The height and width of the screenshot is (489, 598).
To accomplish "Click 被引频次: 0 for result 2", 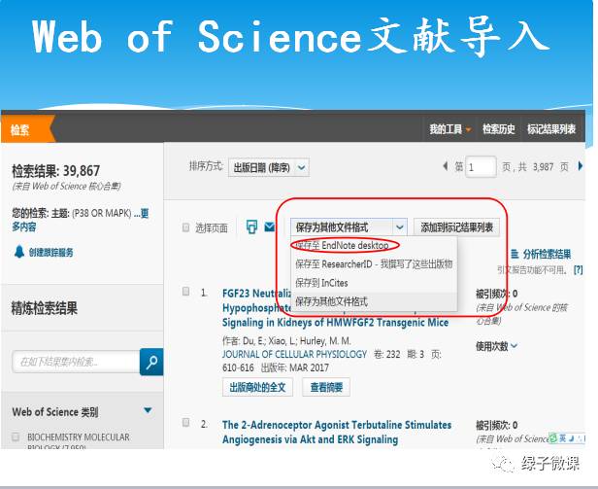I will pos(496,425).
